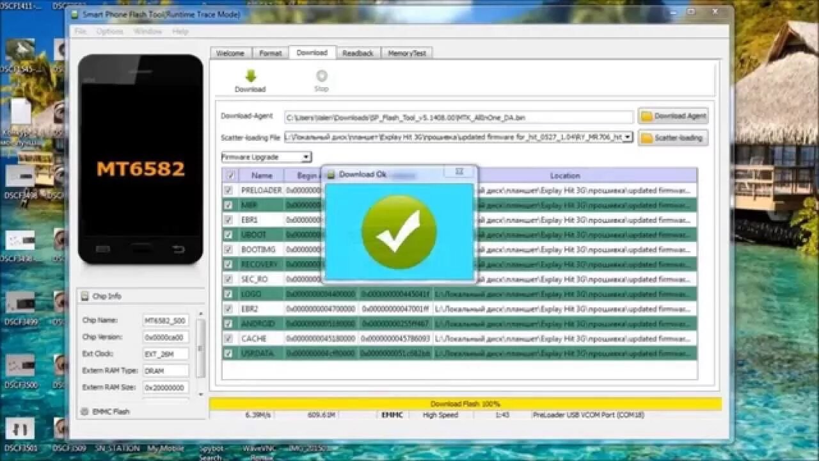Click the phone's menu key icon
This screenshot has height=461, width=819.
[x=102, y=249]
